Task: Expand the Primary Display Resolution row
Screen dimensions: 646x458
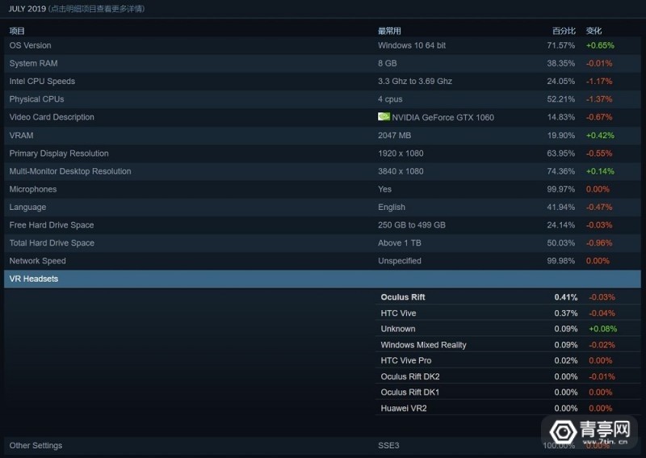Action: point(322,153)
